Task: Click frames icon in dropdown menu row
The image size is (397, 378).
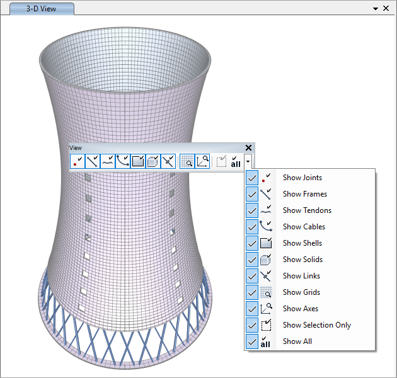Action: [266, 194]
